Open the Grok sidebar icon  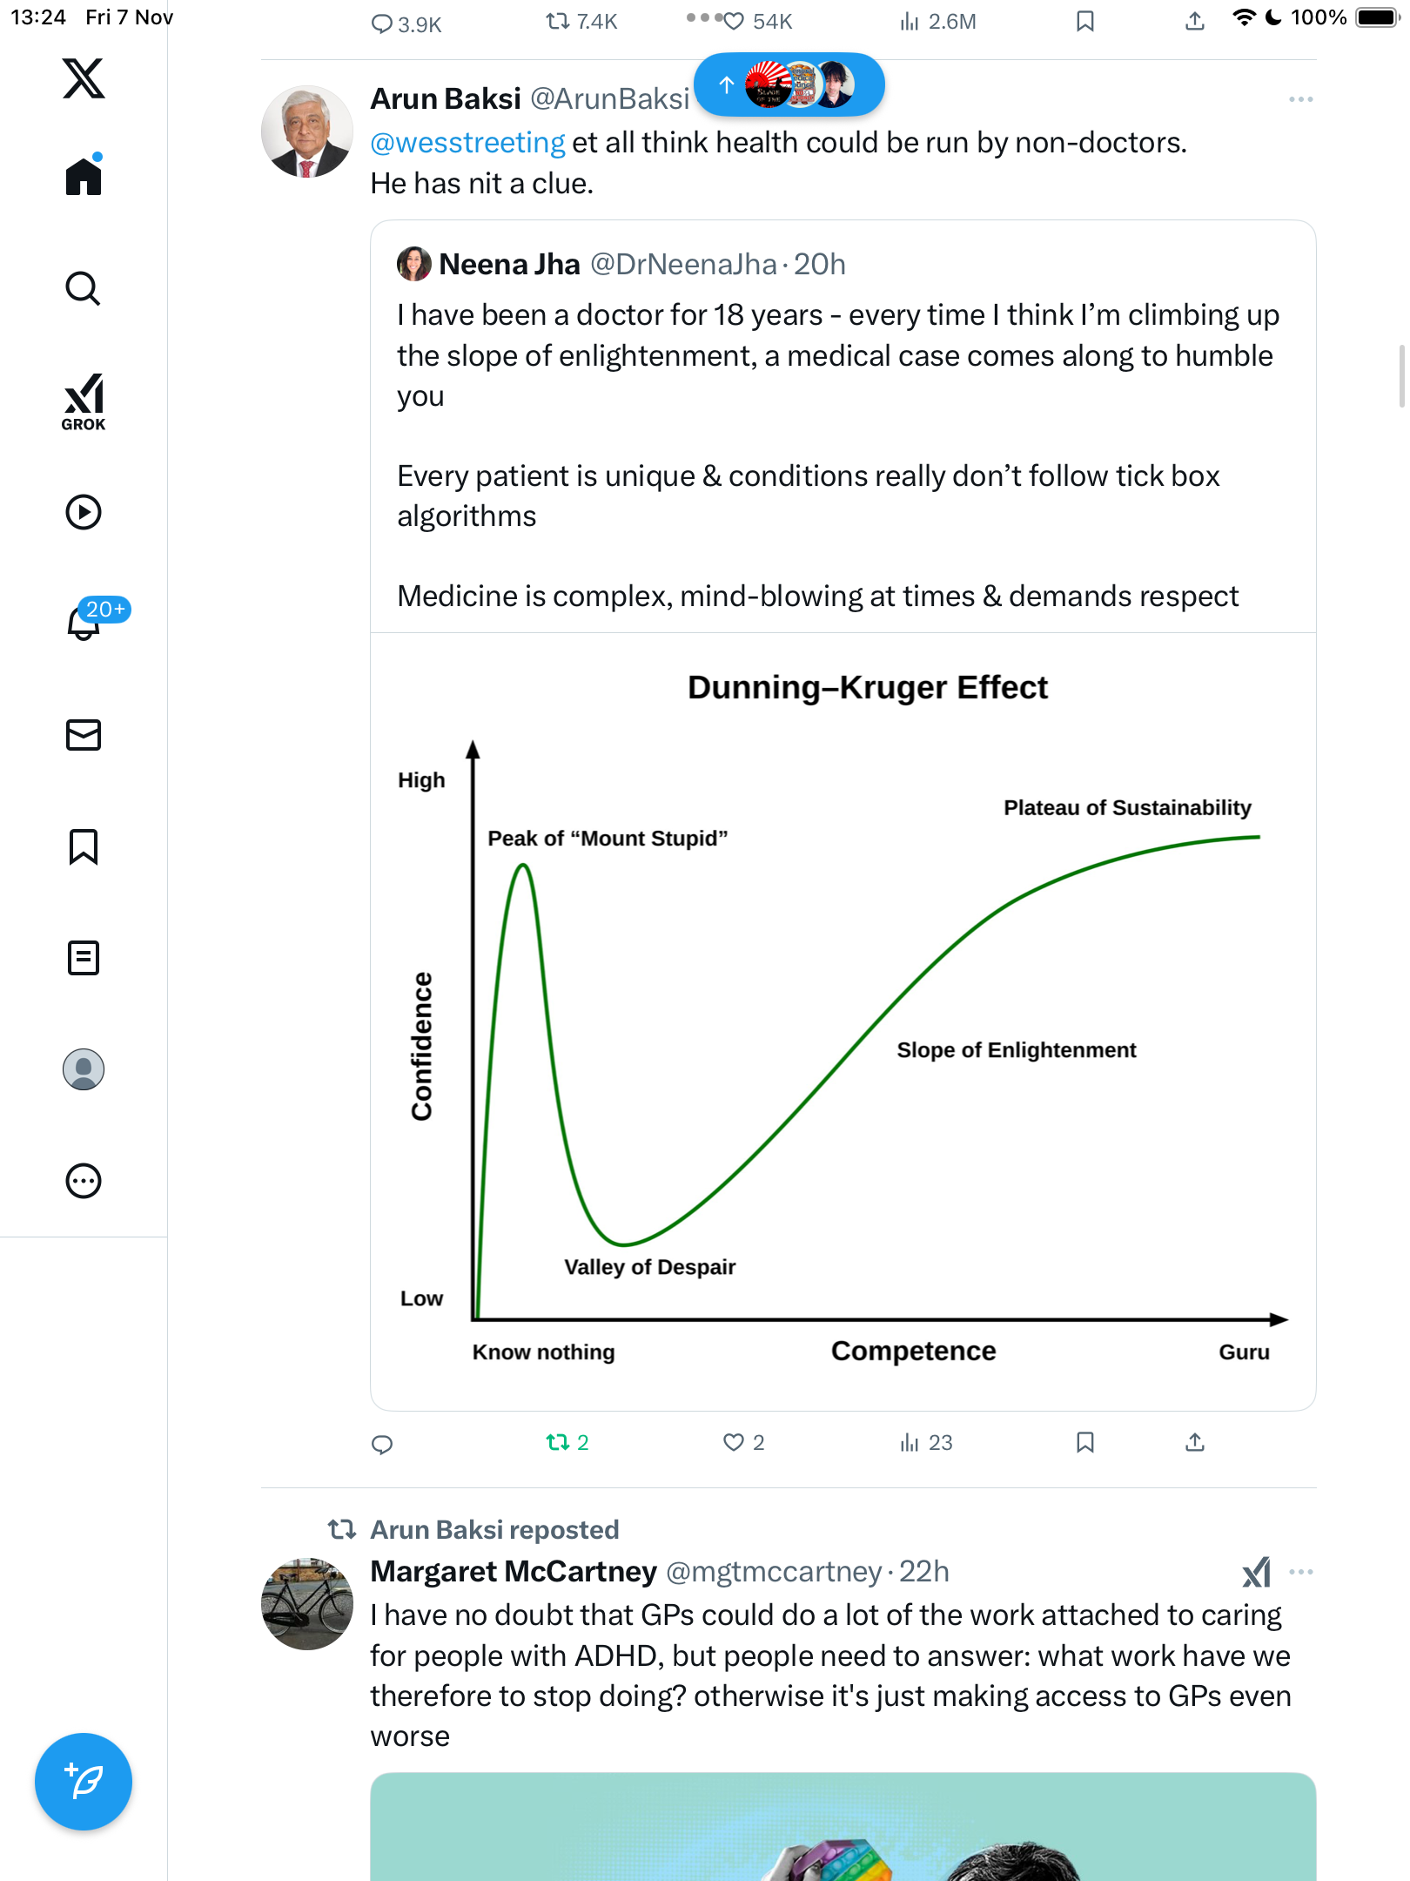pos(84,401)
